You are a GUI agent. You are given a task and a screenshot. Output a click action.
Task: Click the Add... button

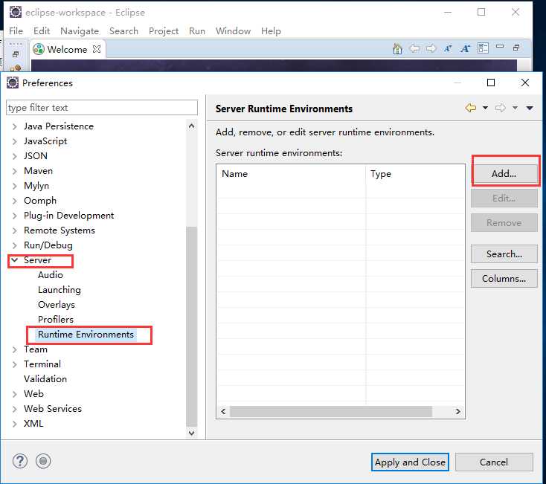(504, 174)
